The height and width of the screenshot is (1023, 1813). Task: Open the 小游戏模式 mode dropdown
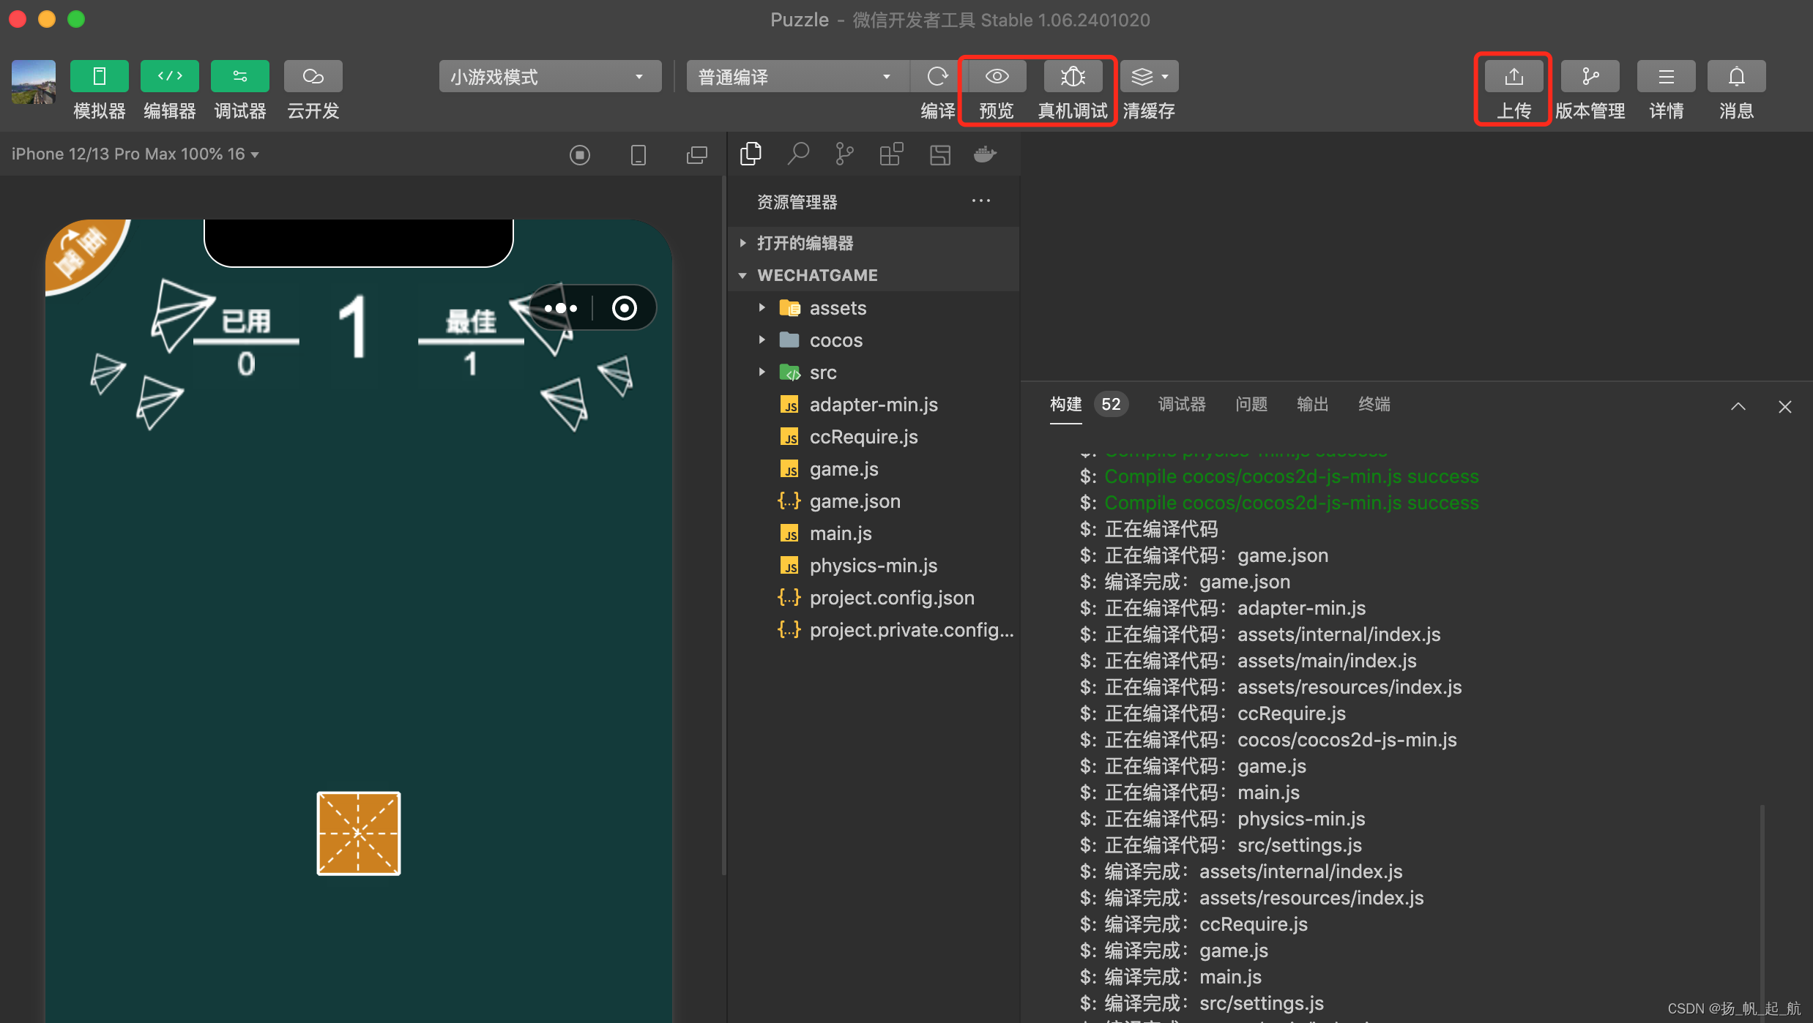tap(549, 77)
